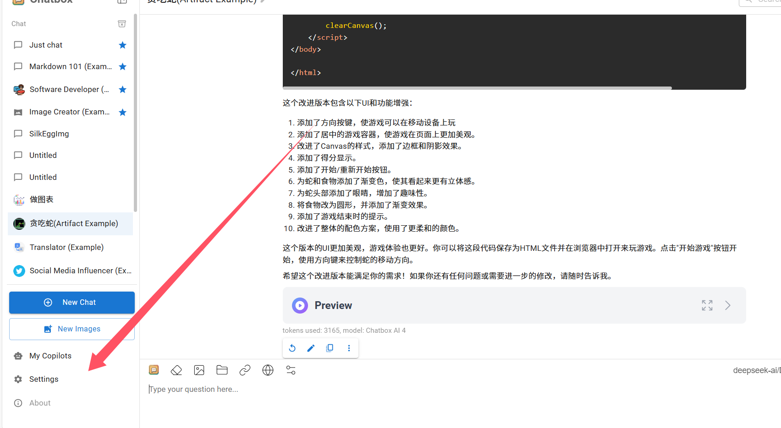Screen dimensions: 781x428
Task: Open Translator (Example) chat
Action: click(70, 247)
